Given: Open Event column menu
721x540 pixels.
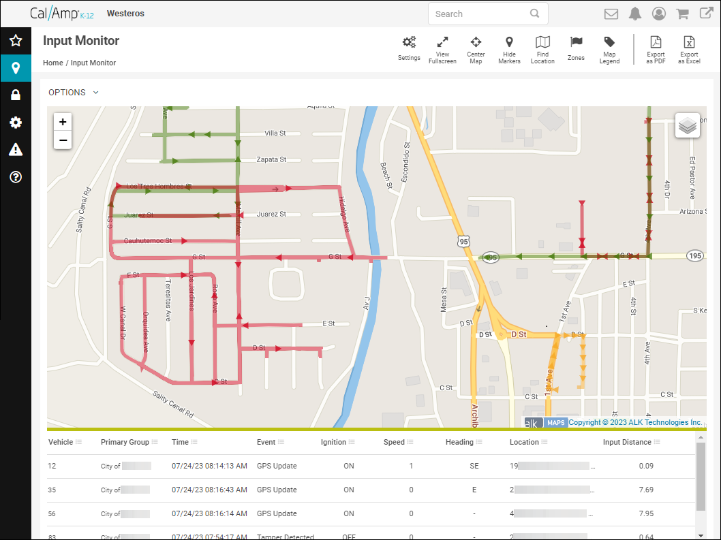Looking at the screenshot, I should (281, 442).
